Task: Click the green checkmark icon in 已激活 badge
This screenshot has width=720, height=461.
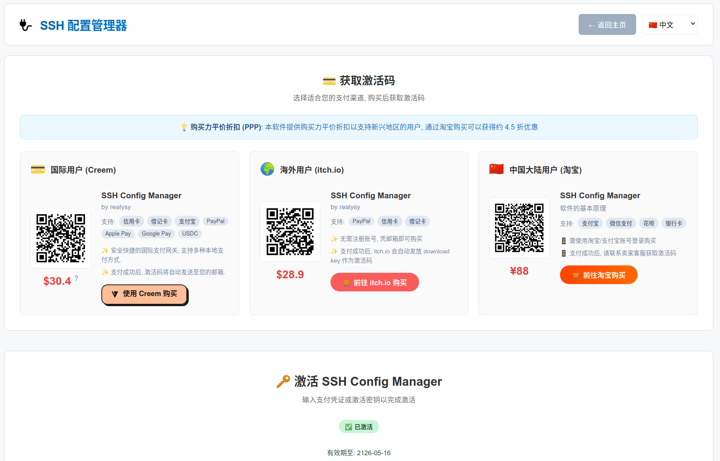Action: click(x=348, y=427)
